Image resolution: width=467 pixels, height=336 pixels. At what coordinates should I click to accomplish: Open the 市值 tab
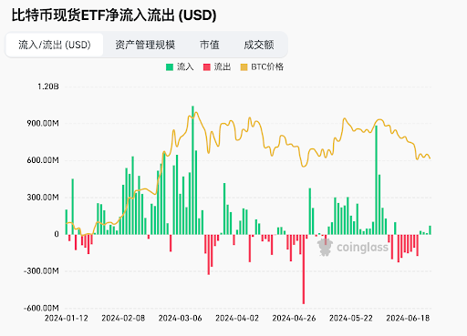[x=210, y=45]
